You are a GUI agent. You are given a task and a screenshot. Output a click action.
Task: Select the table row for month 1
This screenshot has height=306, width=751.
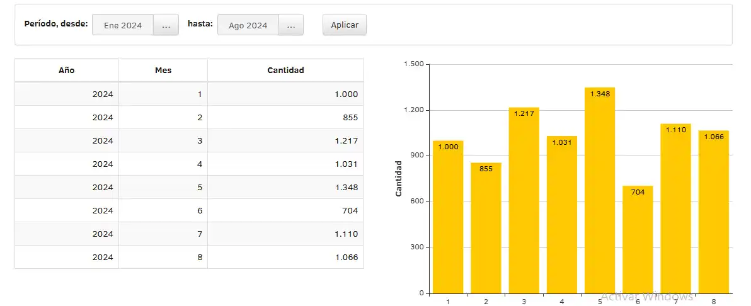click(189, 94)
